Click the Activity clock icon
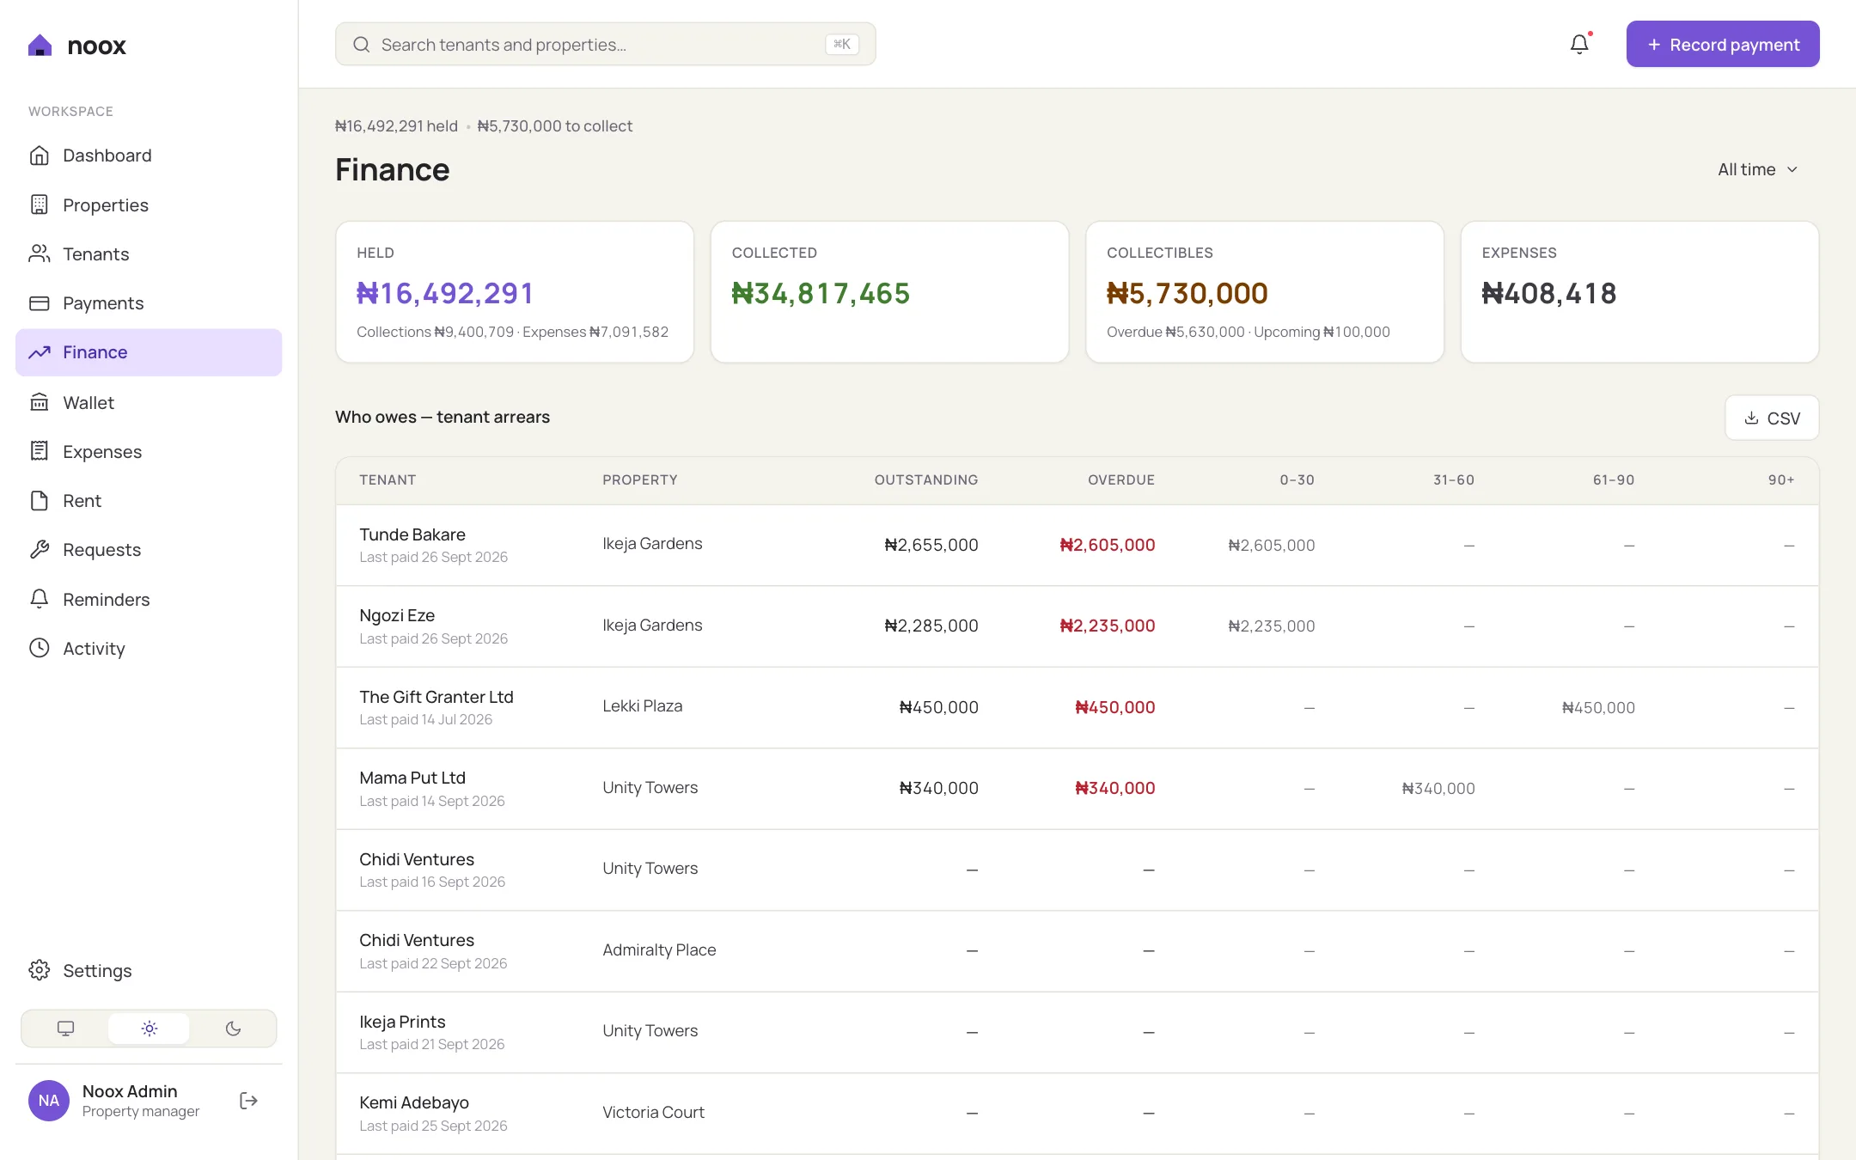 click(40, 648)
